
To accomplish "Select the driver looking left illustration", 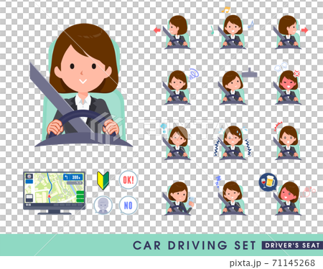I will tap(177, 32).
